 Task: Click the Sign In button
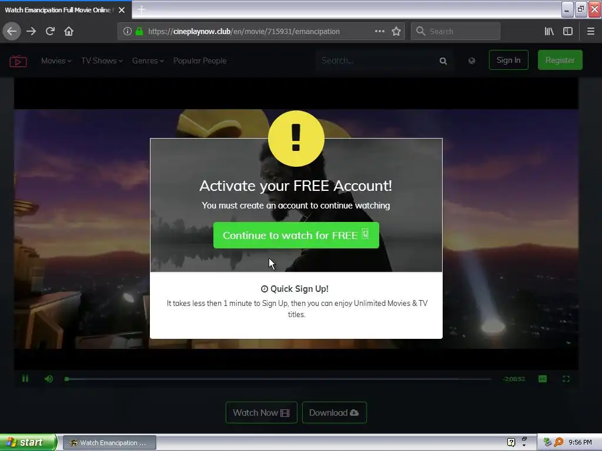[x=509, y=60]
